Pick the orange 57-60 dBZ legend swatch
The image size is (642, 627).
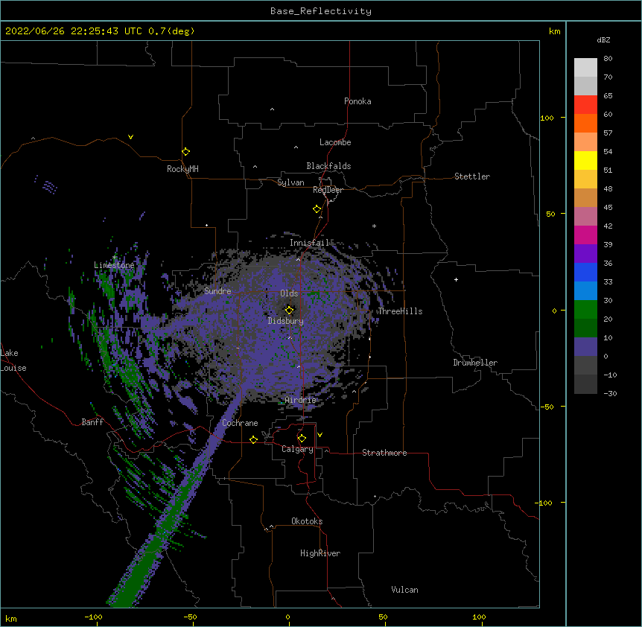(x=585, y=123)
